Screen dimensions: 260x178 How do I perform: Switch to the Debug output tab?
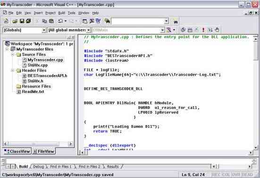[39, 167]
